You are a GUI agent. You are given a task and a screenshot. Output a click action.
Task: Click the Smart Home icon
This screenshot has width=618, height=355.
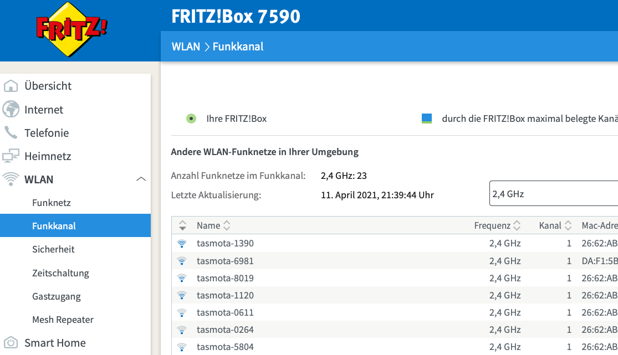11,343
